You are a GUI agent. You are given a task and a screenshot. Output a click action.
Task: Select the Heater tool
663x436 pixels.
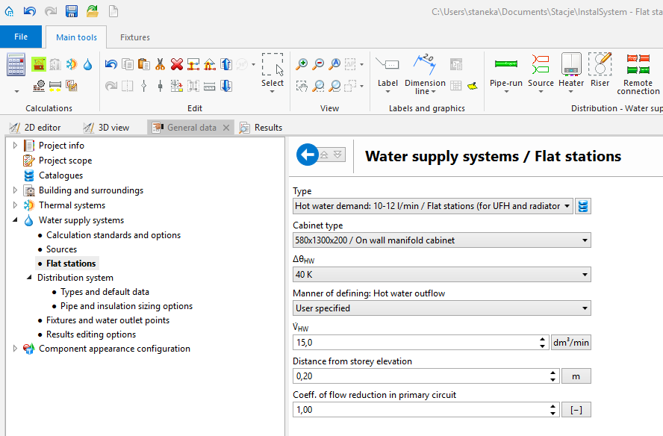coord(571,71)
